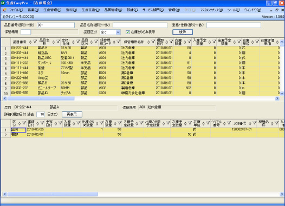Open the ツール(T) menu

(234, 10)
